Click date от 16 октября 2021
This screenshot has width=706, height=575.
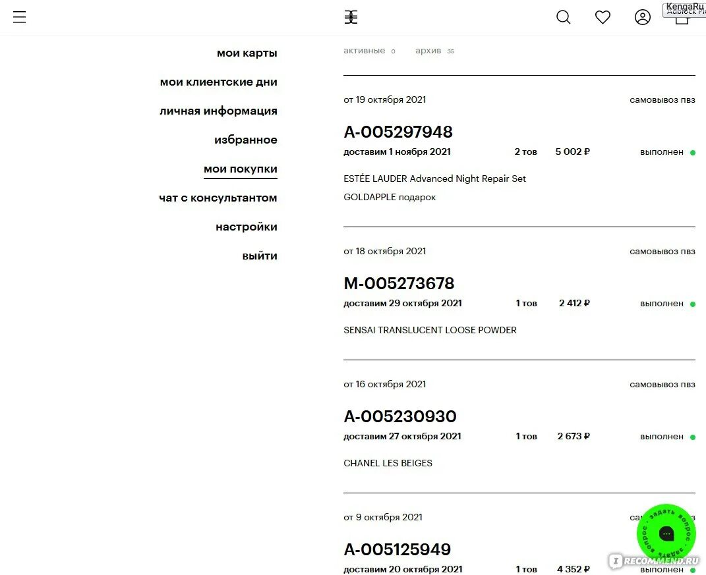(384, 385)
